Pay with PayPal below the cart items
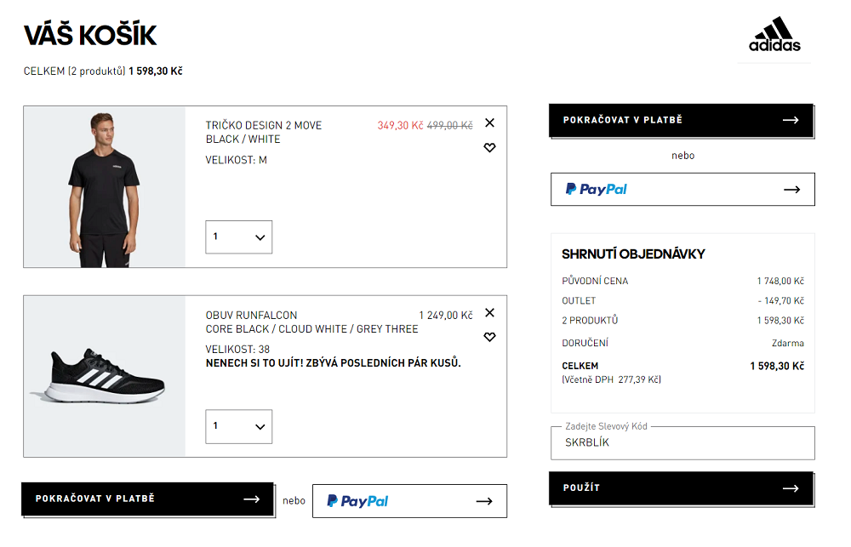Image resolution: width=851 pixels, height=547 pixels. click(410, 501)
